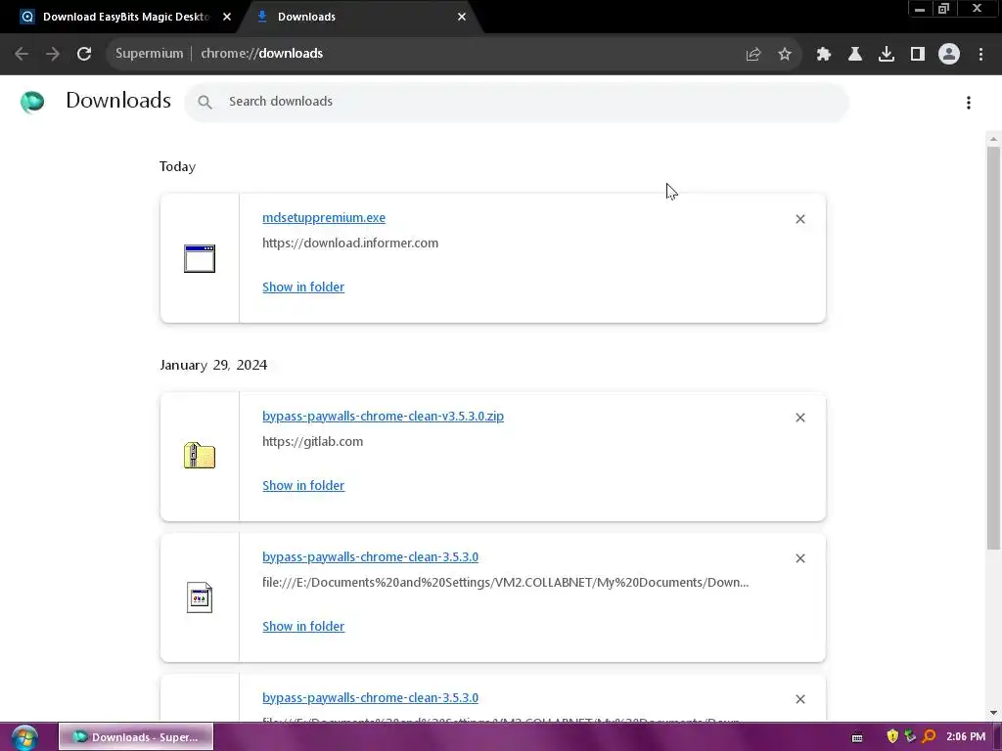This screenshot has height=751, width=1002.
Task: Close the Downloads tab
Action: pos(462,17)
